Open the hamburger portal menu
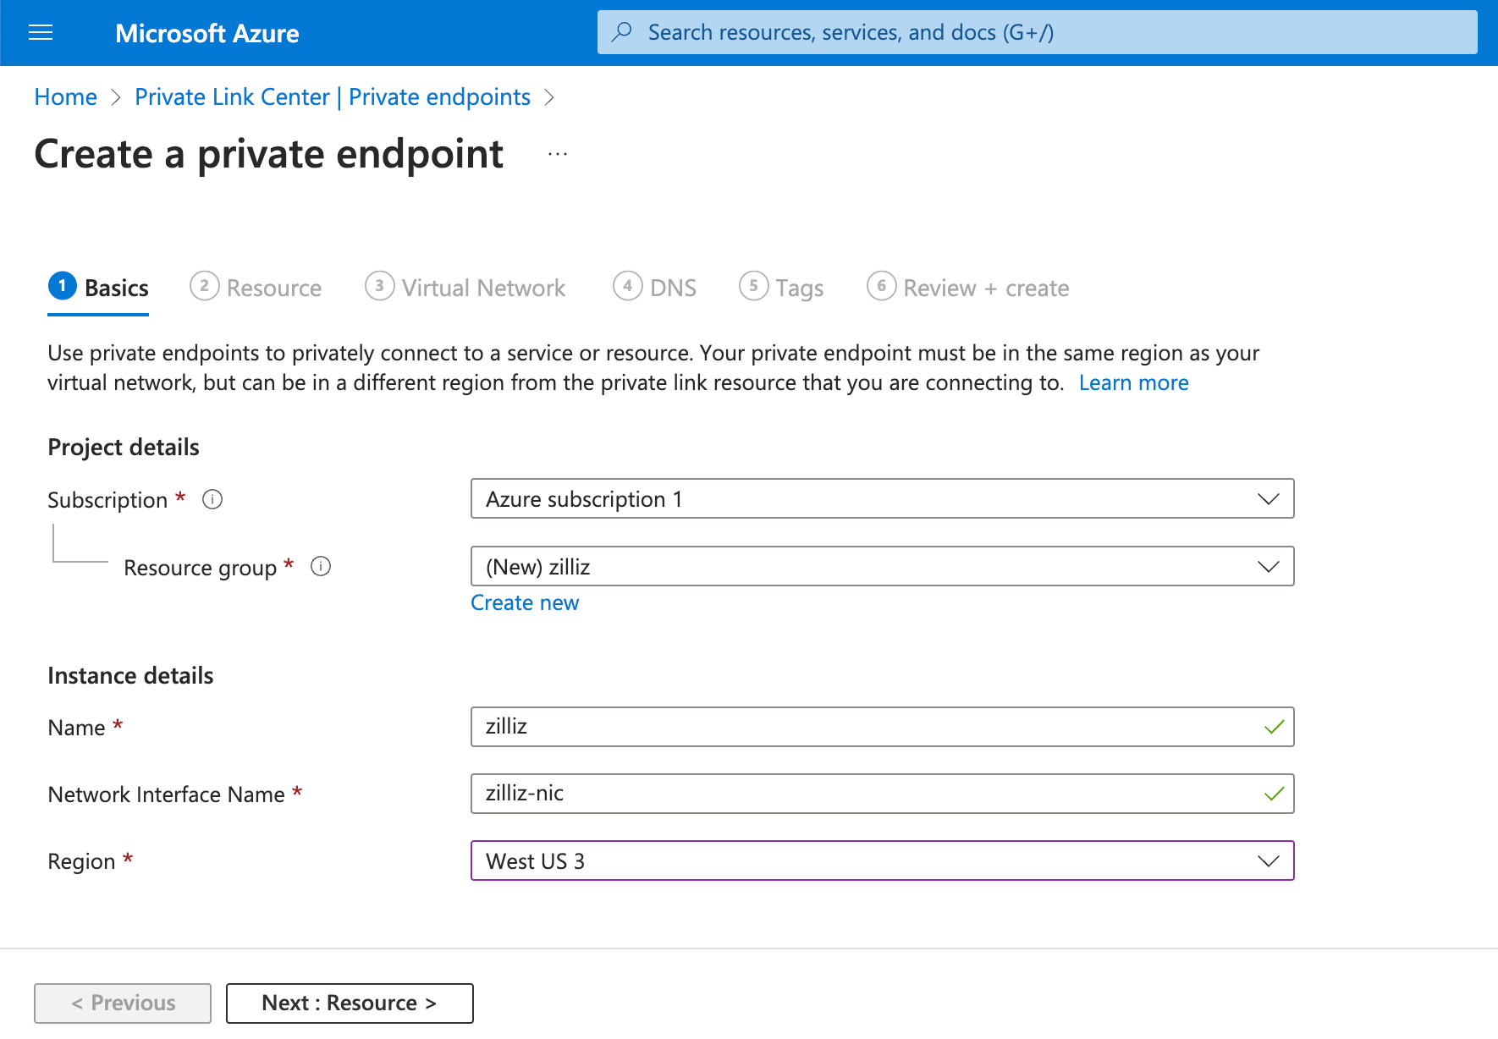The height and width of the screenshot is (1039, 1498). (x=41, y=33)
